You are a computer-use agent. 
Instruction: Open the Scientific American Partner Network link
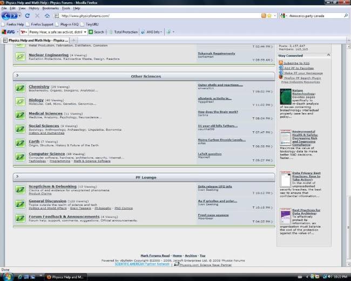coord(142,264)
